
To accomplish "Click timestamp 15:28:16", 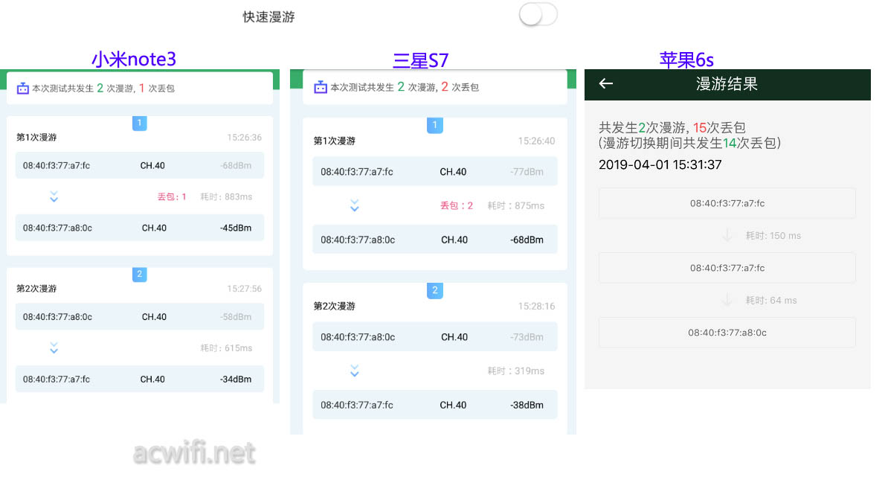I will [536, 306].
